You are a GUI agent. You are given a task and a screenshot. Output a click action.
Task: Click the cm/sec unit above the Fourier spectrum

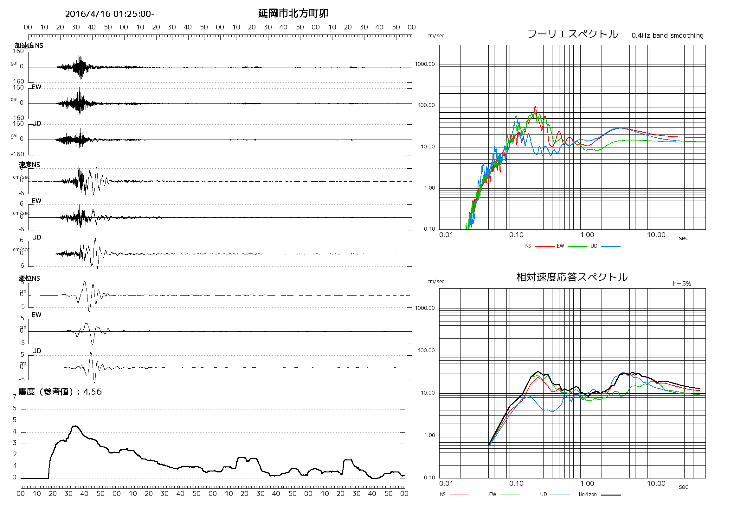click(x=436, y=36)
